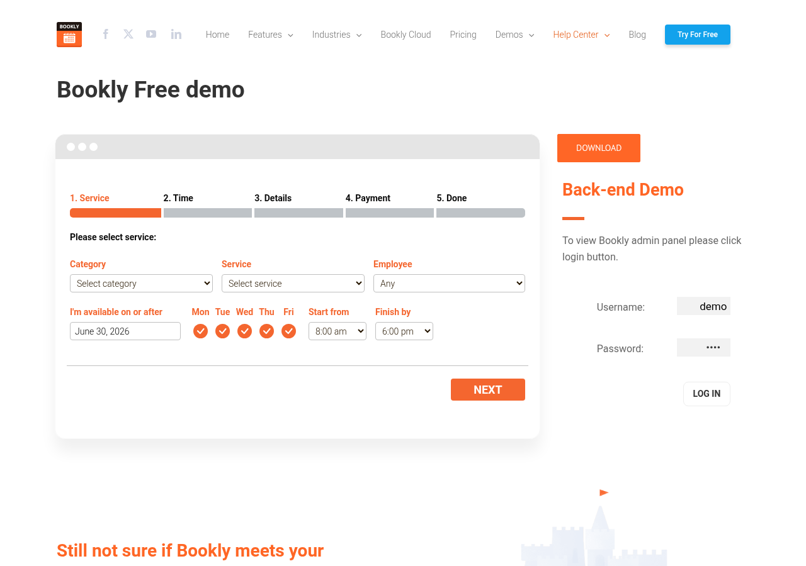
Task: Open the Select category dropdown
Action: 141,283
